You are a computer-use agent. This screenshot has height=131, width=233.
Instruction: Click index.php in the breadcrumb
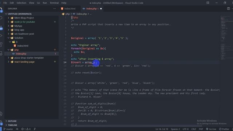[x=82, y=14]
